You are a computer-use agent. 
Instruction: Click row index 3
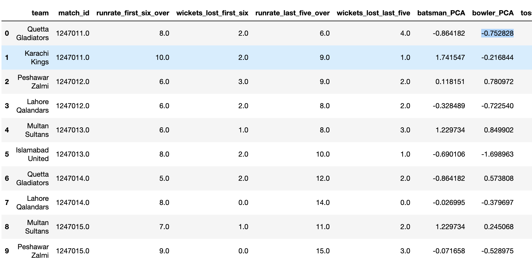(x=7, y=106)
